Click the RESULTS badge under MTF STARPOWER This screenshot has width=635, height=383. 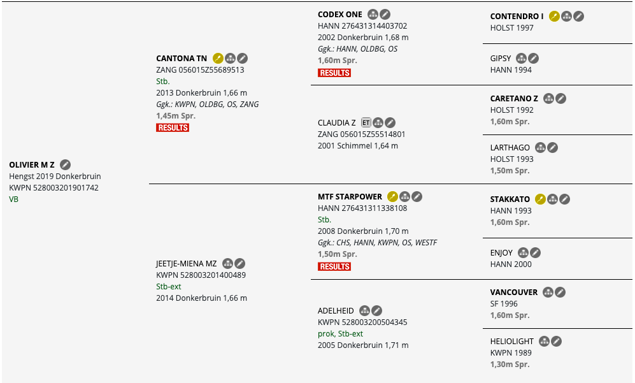(334, 266)
